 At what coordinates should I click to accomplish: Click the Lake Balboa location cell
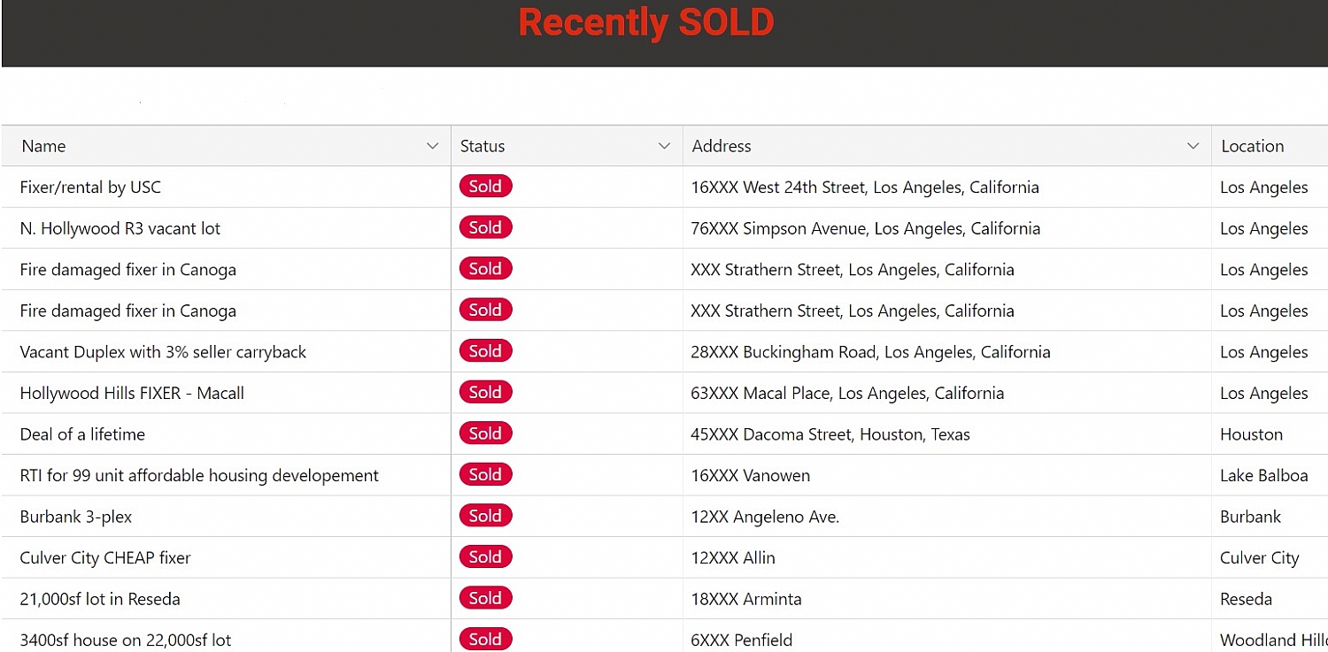coord(1263,476)
